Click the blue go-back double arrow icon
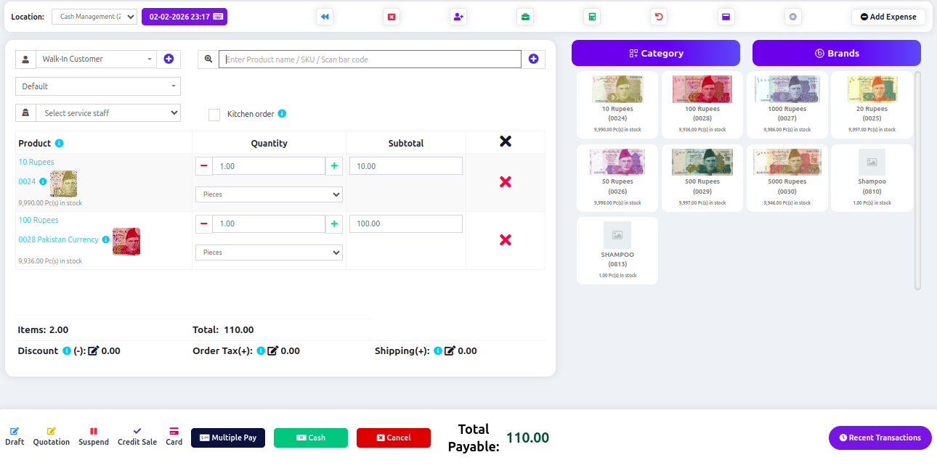937x468 pixels. click(x=325, y=17)
